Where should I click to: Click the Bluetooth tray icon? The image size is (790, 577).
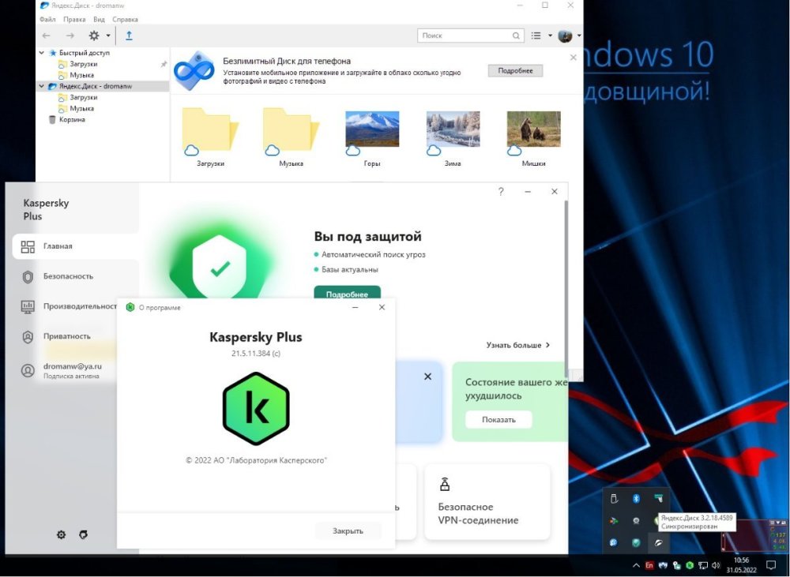pos(636,498)
